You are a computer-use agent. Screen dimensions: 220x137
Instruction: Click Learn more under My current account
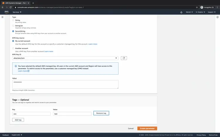(93, 44)
